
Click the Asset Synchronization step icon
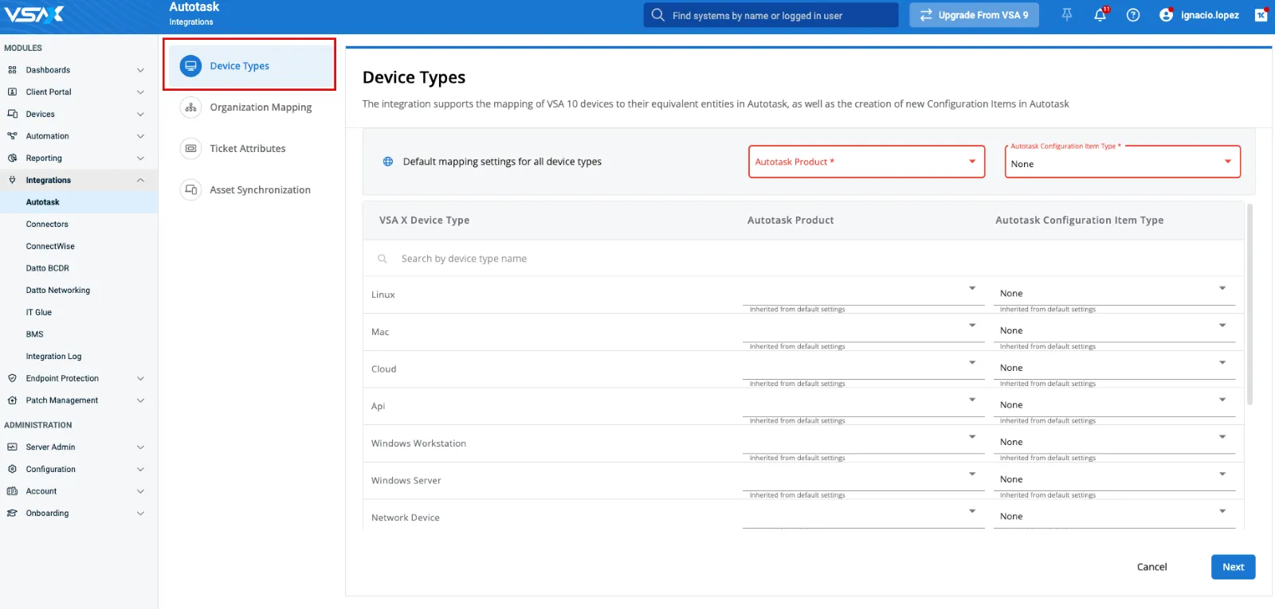[190, 189]
